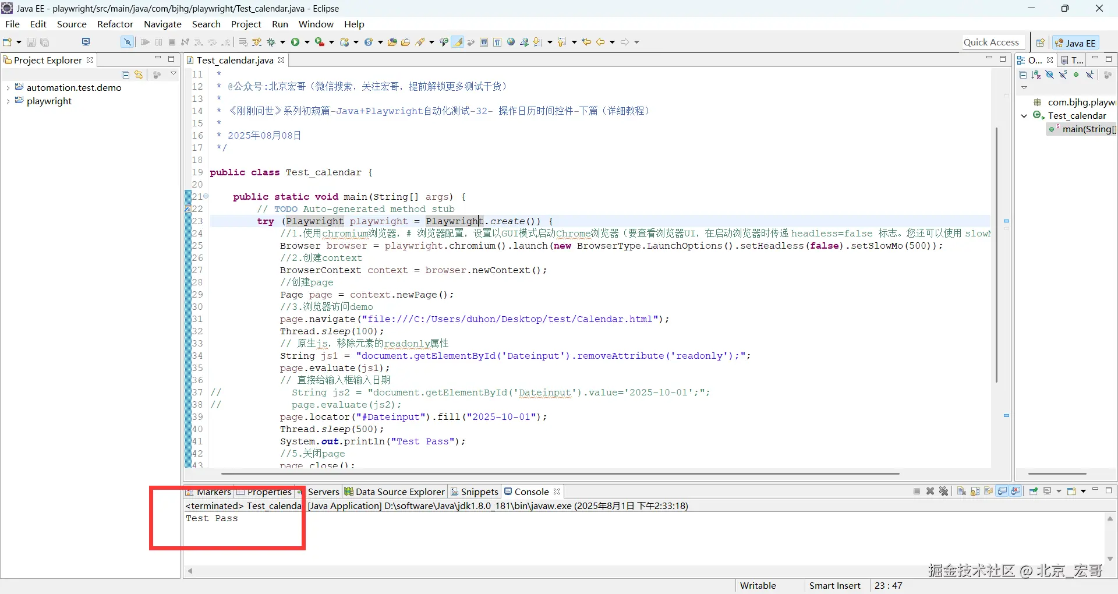The width and height of the screenshot is (1118, 594).
Task: Close the Console view tab
Action: [x=557, y=492]
